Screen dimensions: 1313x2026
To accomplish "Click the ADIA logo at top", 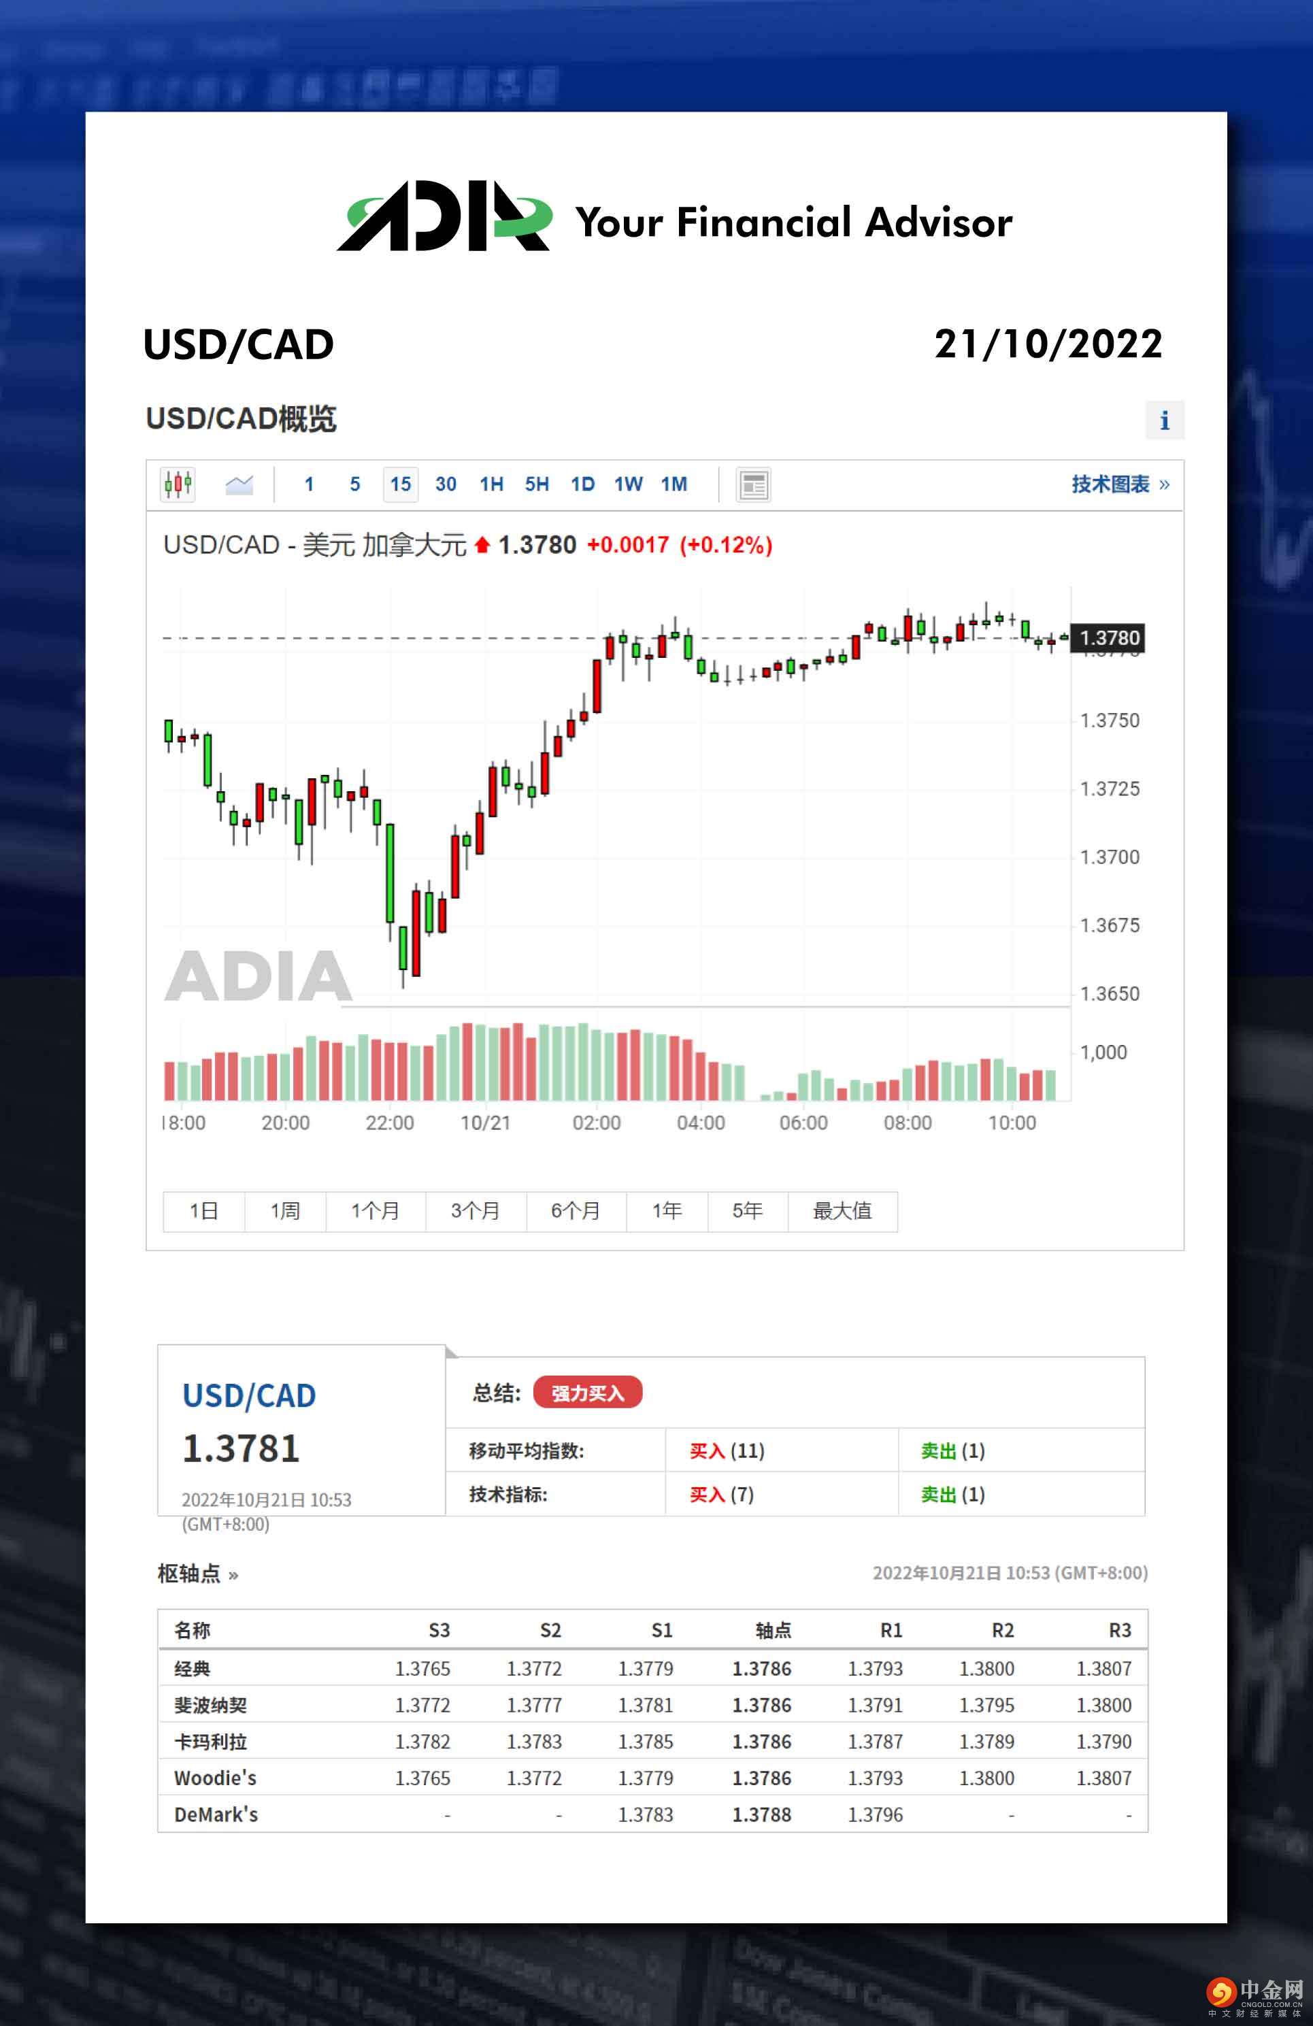I will coord(444,216).
